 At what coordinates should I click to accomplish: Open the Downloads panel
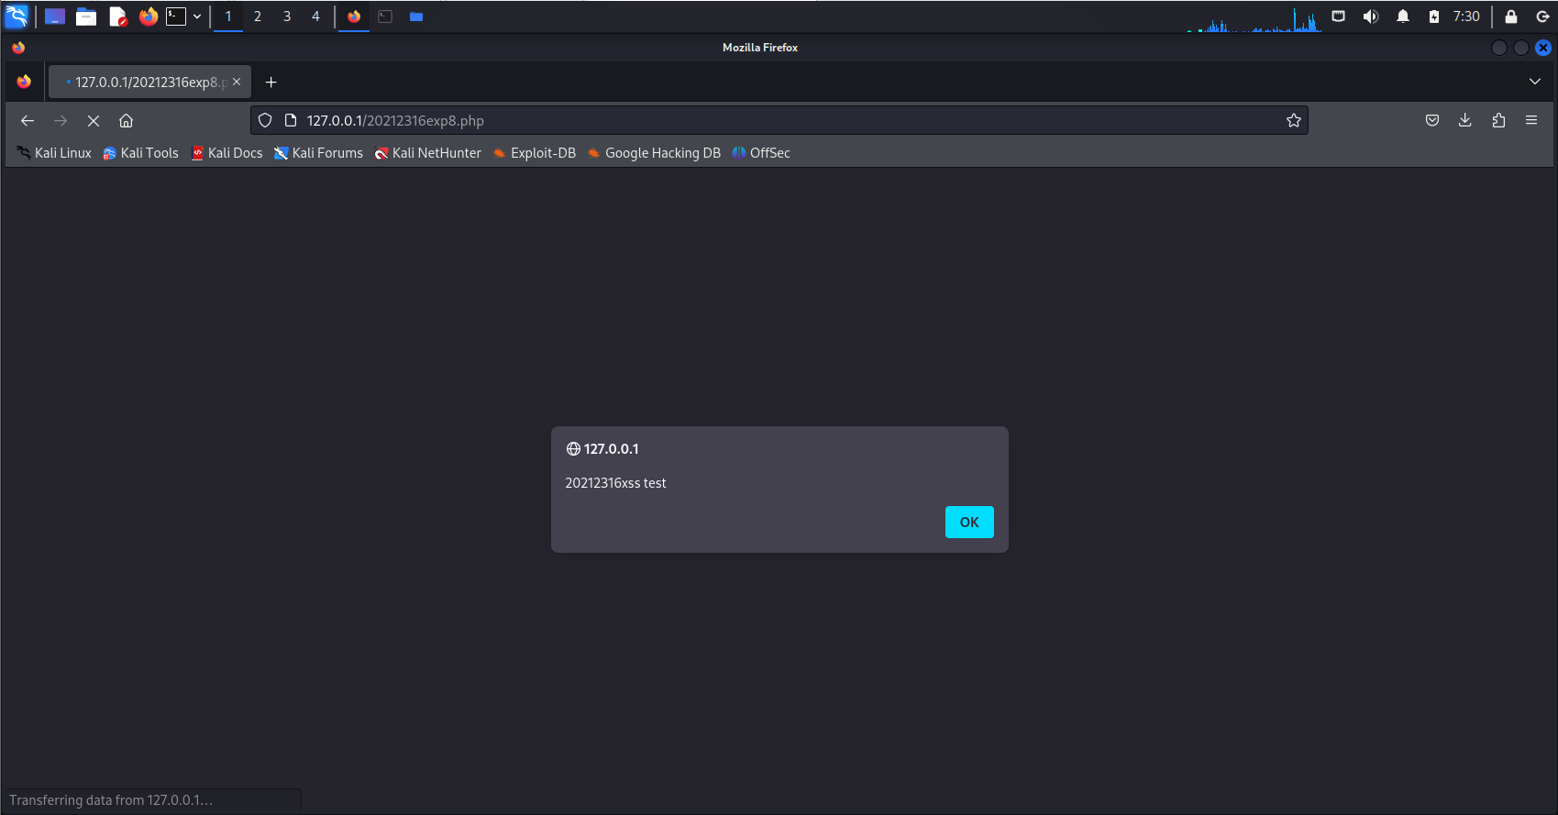tap(1464, 121)
